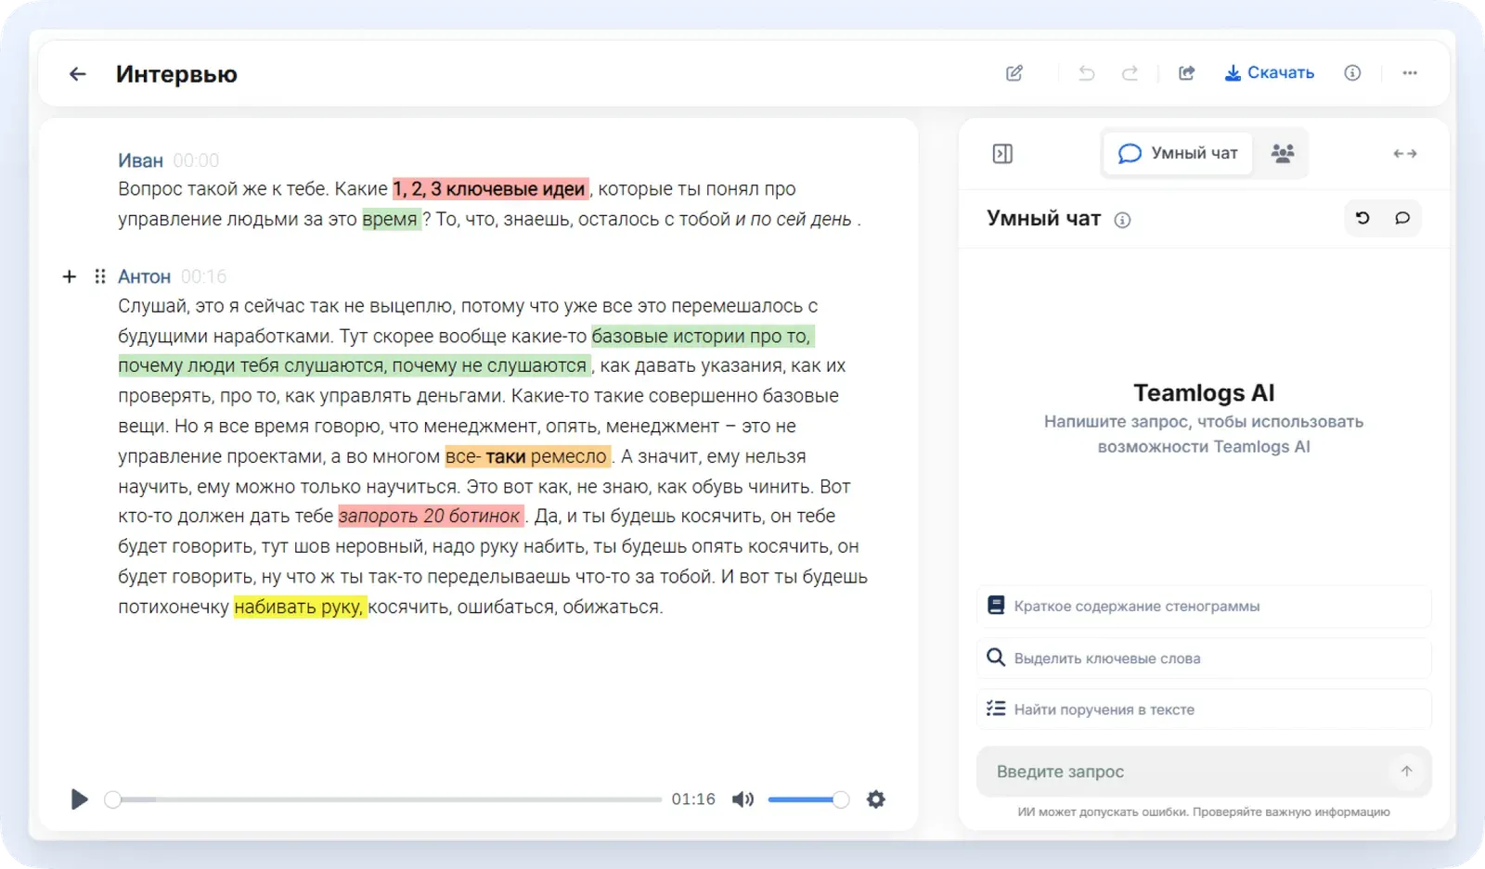The image size is (1485, 869).
Task: Click the Интервью title
Action: [x=176, y=74]
